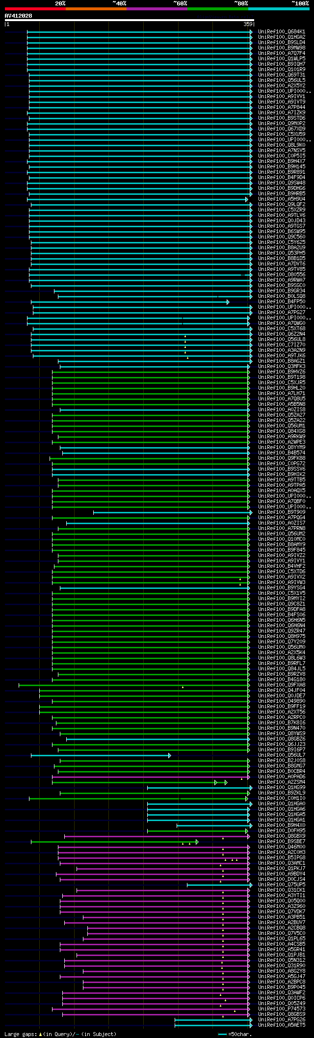This screenshot has width=314, height=1038.
Task: Select the AV412028 query sequence name
Action: [19, 16]
